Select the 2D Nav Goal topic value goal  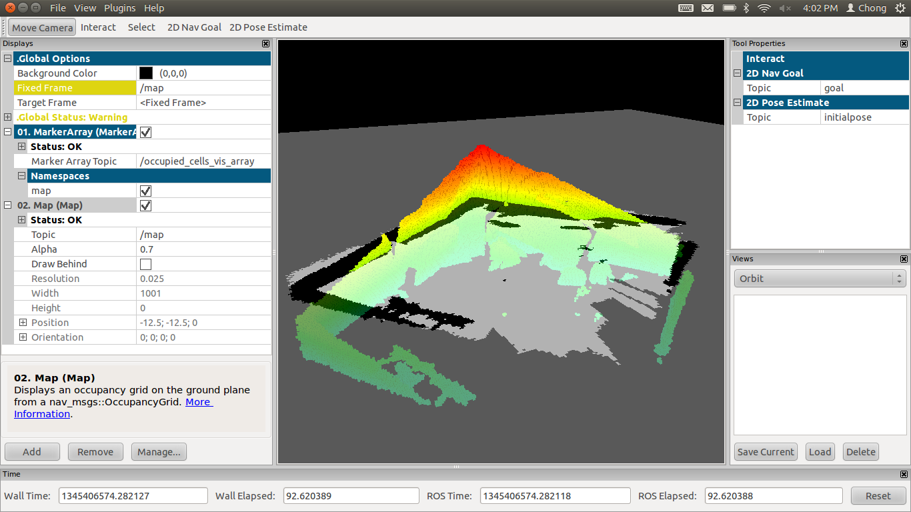865,88
